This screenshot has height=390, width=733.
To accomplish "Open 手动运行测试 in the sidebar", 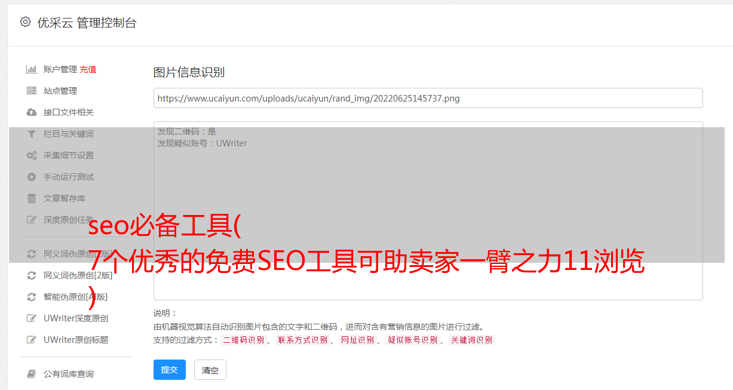I will click(x=69, y=177).
